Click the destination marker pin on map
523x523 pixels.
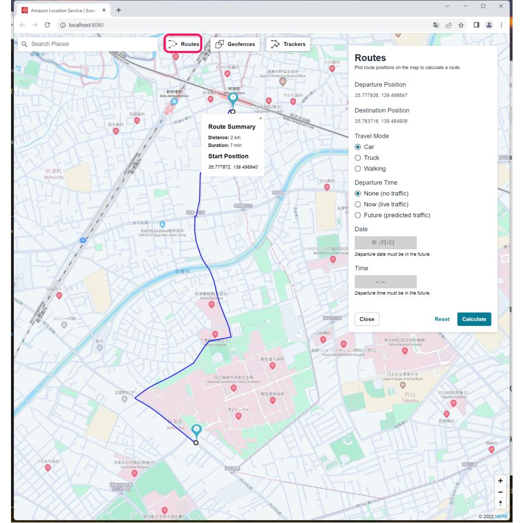[196, 431]
